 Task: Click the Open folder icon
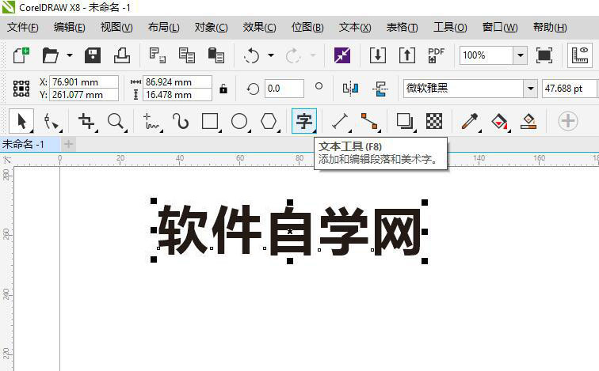click(51, 55)
